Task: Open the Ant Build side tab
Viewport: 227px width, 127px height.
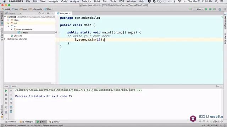Action: coord(225,38)
